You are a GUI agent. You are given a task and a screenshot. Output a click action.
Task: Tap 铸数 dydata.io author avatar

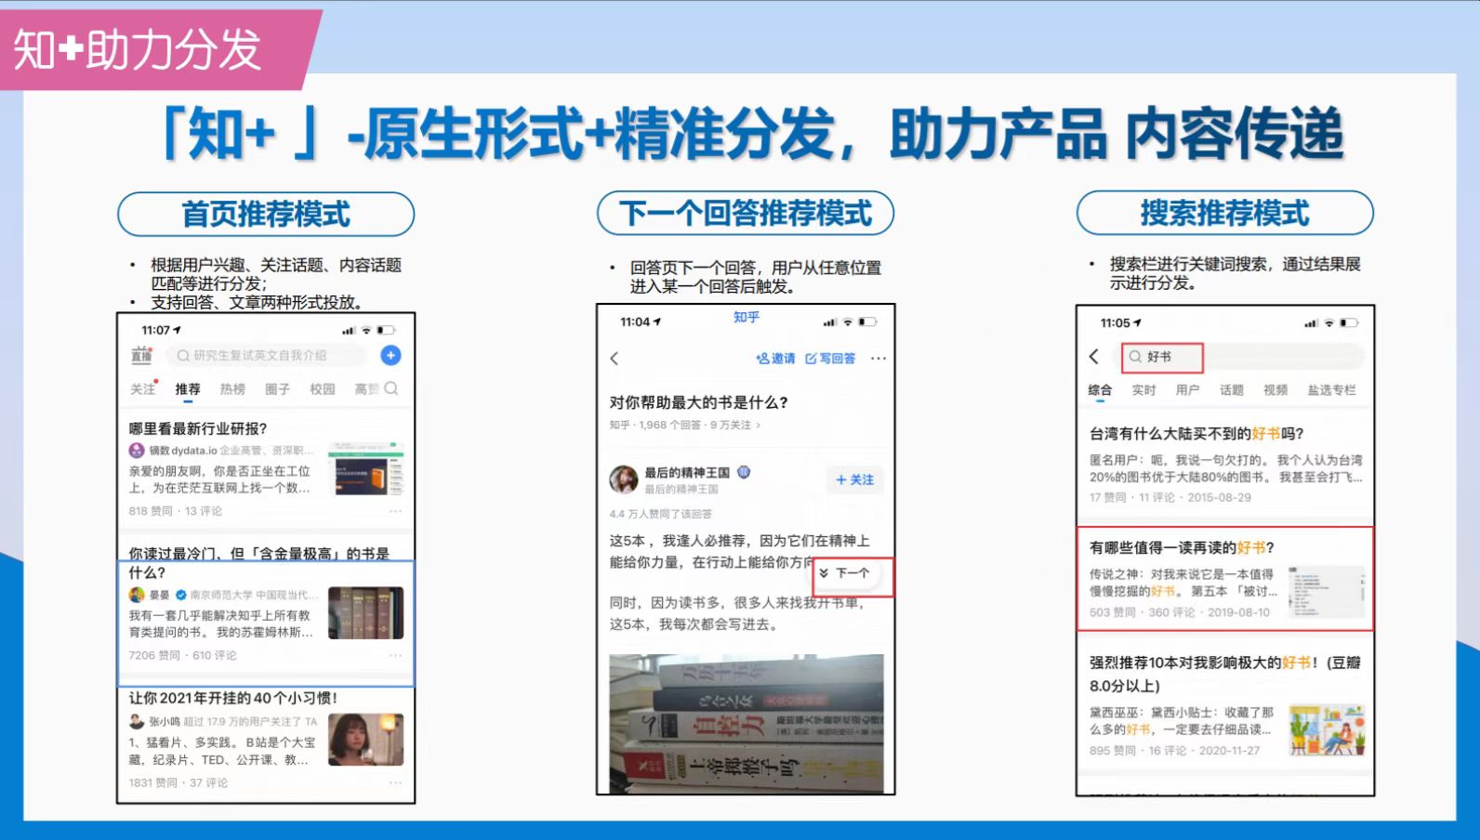coord(137,451)
